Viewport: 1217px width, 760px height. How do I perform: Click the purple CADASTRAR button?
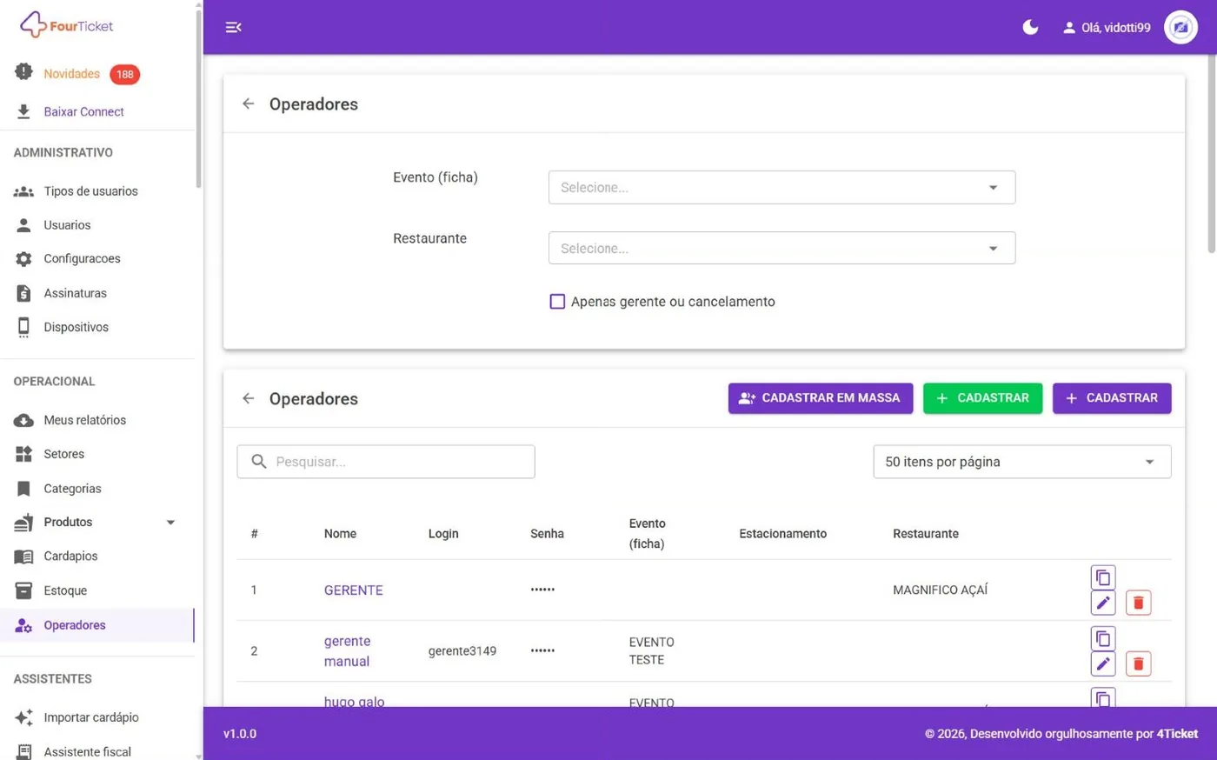[1112, 398]
